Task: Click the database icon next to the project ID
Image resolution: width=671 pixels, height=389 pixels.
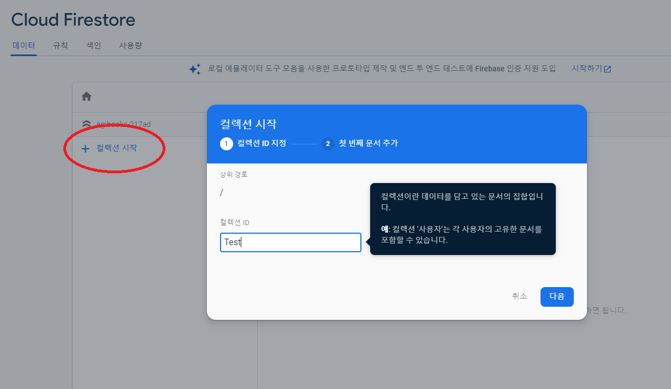Action: [86, 124]
